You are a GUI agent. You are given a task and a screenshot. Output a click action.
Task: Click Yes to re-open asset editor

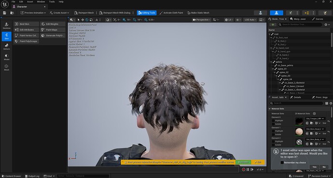click(315, 167)
